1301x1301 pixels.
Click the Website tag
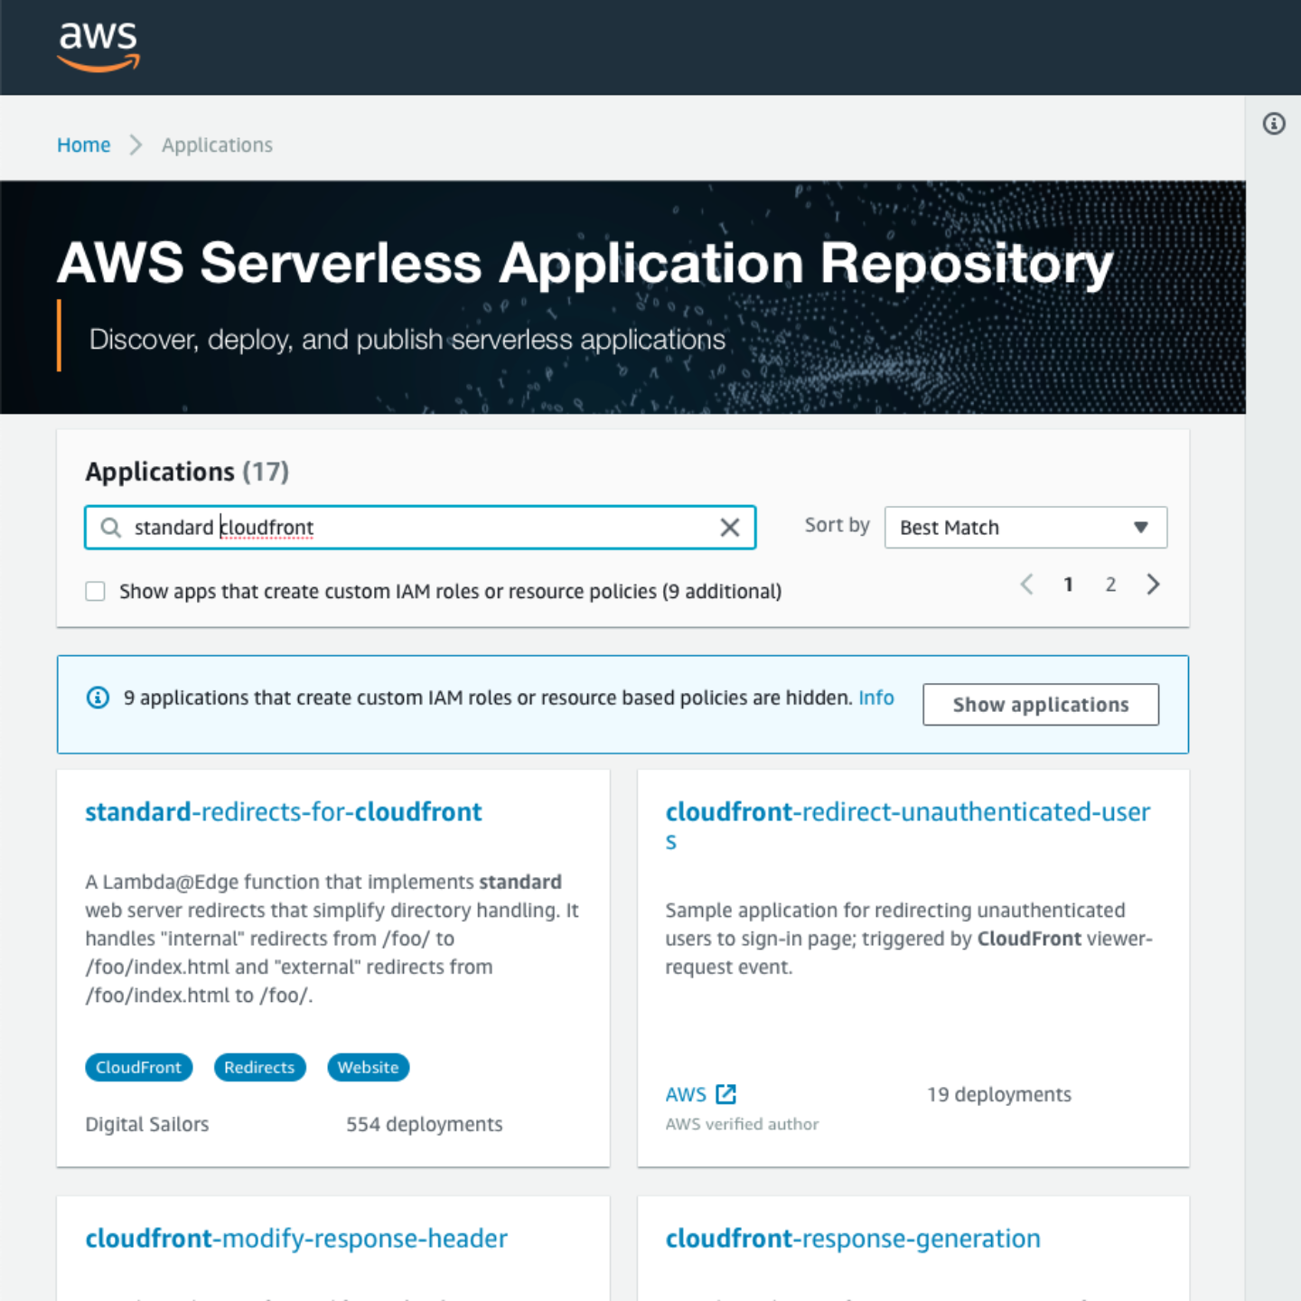tap(369, 1067)
